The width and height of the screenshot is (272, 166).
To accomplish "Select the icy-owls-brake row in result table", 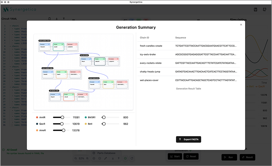I will (x=188, y=54).
